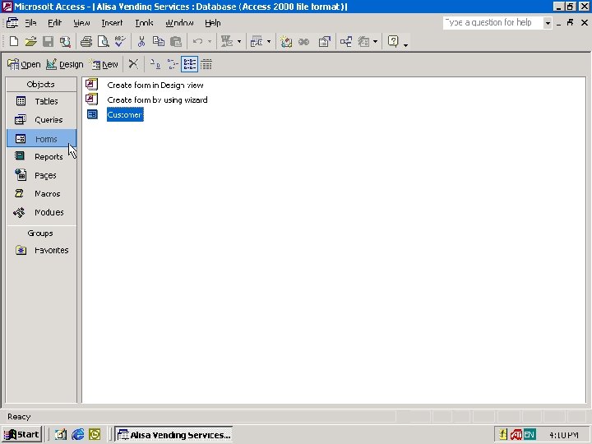Click the Copy icon

[x=158, y=42]
